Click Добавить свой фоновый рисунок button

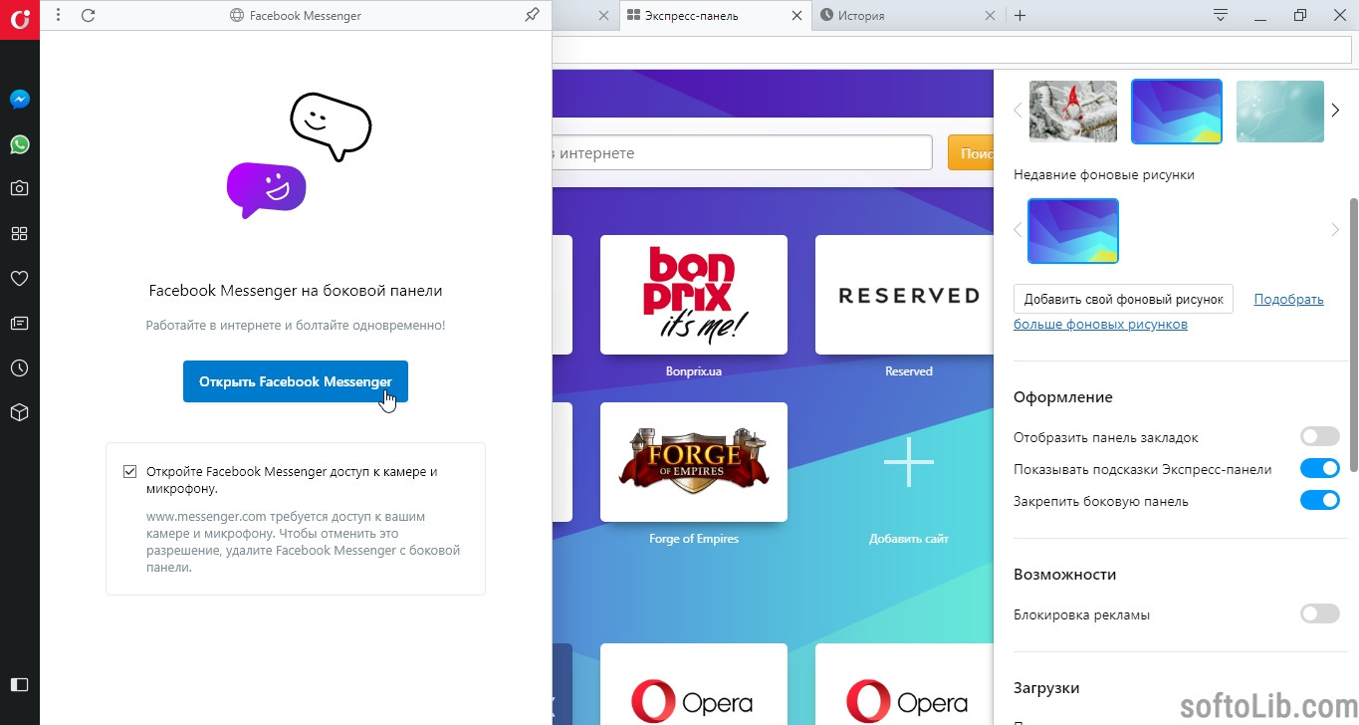[1123, 299]
